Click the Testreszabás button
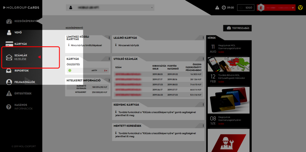This screenshot has height=152, width=306. 237,28
